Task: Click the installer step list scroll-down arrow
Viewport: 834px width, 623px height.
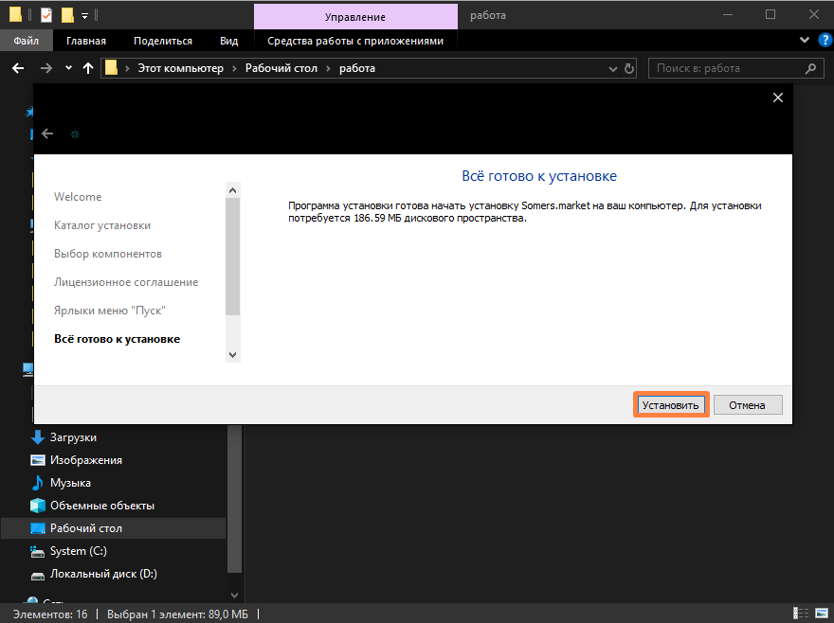Action: tap(232, 354)
